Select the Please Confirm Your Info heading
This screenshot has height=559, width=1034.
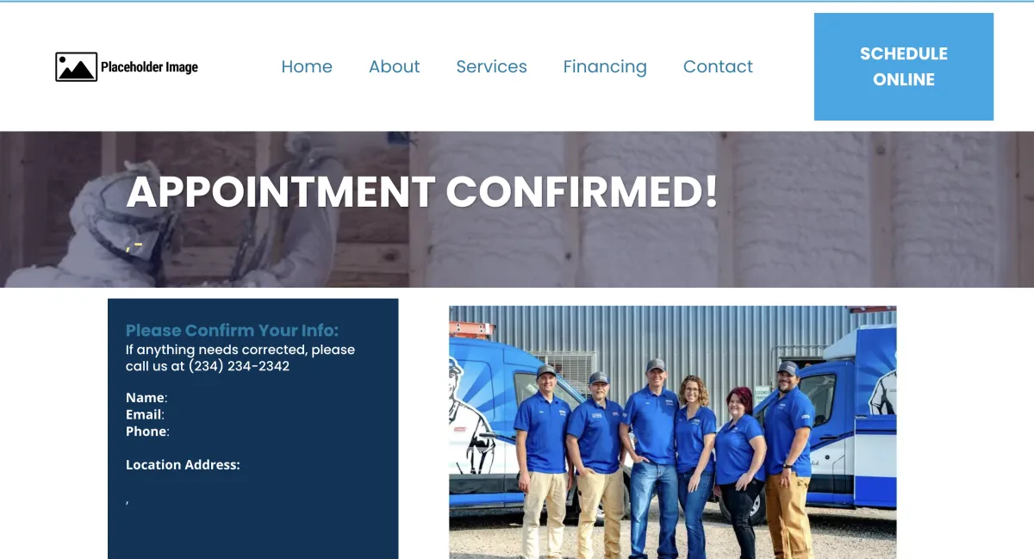[233, 330]
